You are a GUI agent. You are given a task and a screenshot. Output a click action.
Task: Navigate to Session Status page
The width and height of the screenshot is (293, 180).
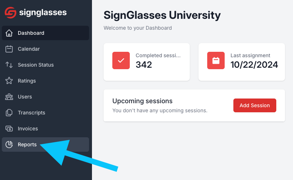tap(45, 65)
